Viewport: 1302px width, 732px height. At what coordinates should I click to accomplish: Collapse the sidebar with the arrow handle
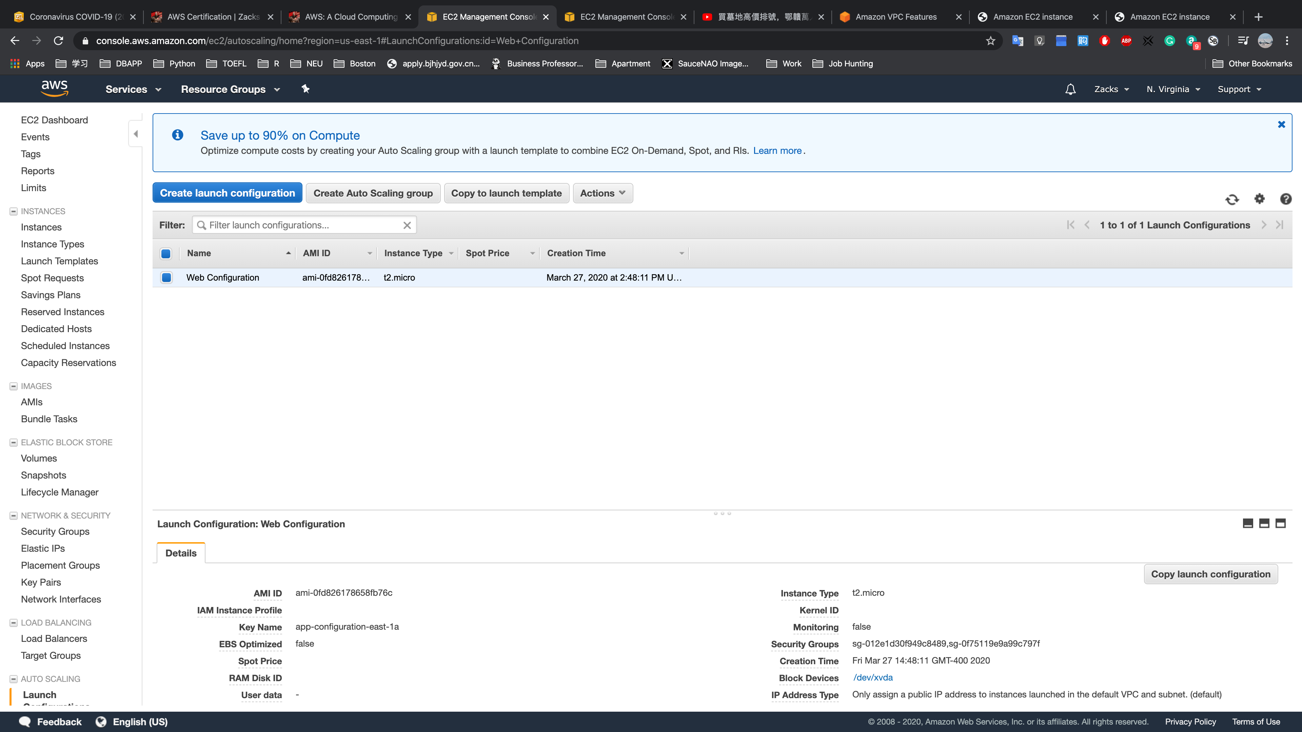136,134
